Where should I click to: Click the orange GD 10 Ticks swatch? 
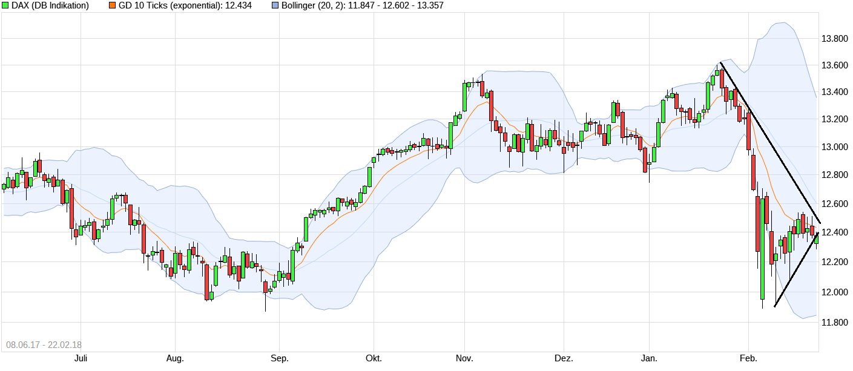pyautogui.click(x=113, y=5)
